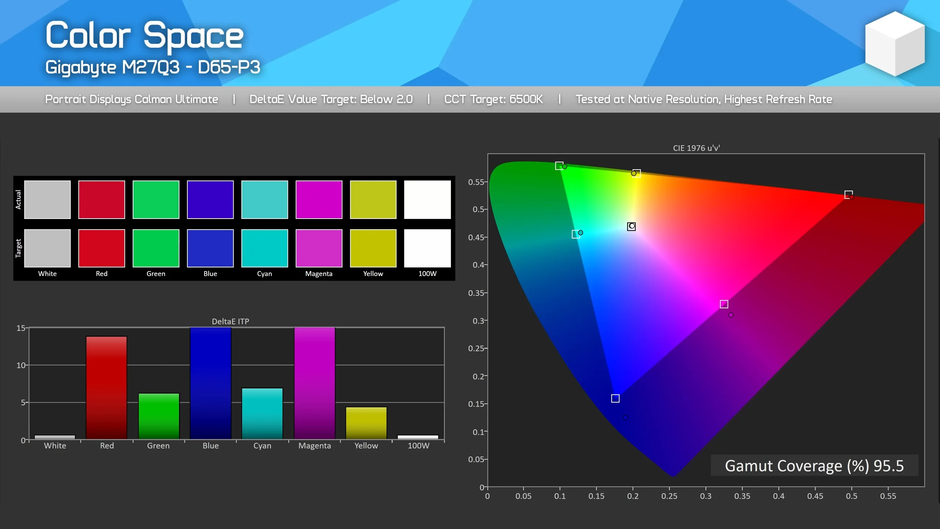Toggle the Gamut Coverage (%) 95.5 overlay

click(814, 465)
